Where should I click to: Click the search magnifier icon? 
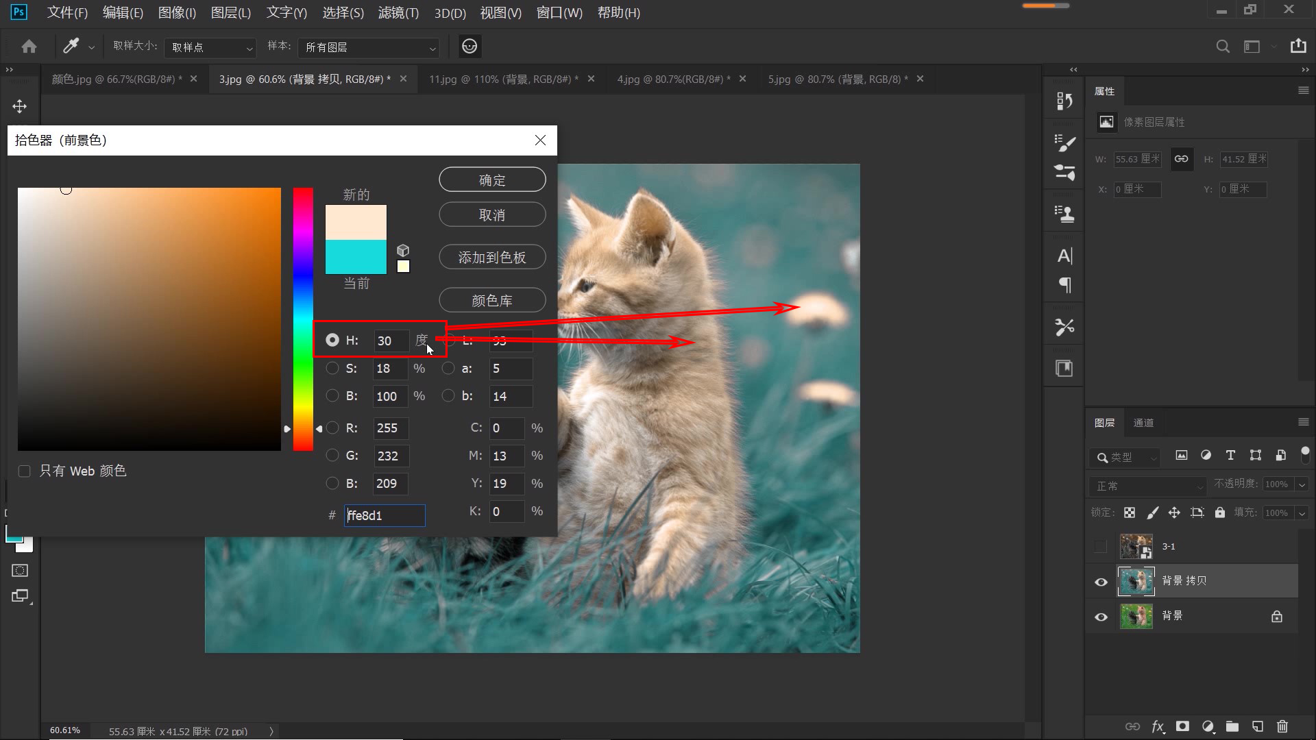tap(1222, 47)
